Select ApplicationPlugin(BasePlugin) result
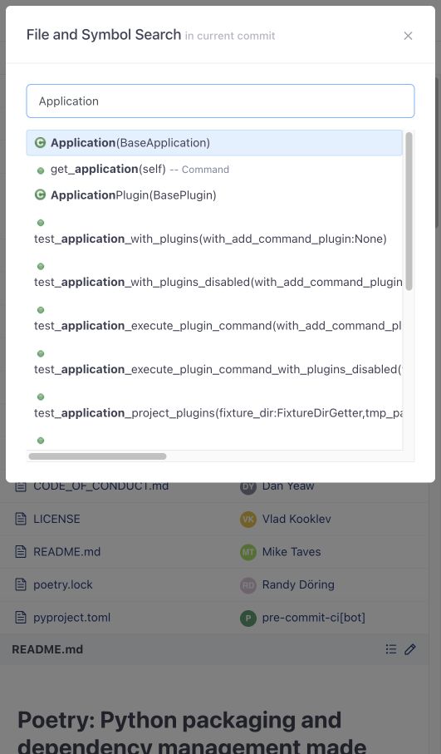The width and height of the screenshot is (441, 754). pyautogui.click(x=214, y=195)
